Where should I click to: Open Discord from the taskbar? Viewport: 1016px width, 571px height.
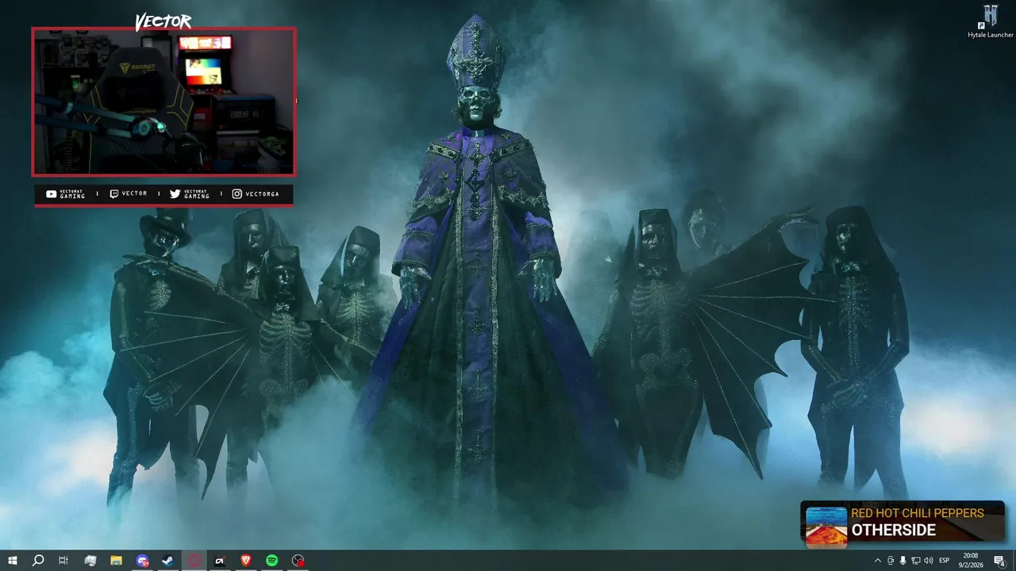click(142, 561)
